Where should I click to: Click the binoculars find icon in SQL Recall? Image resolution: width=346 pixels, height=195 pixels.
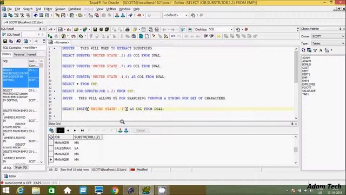18,41
